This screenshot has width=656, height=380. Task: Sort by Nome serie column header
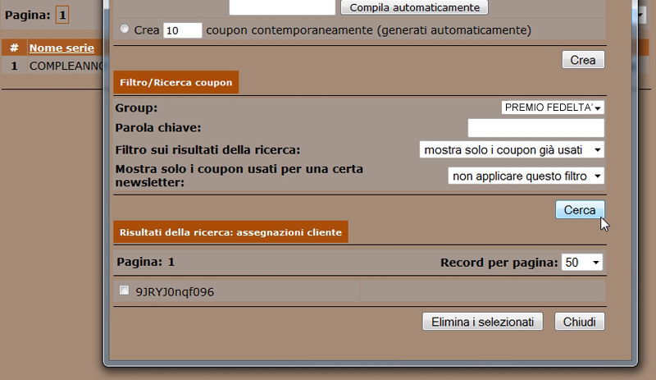tap(61, 48)
